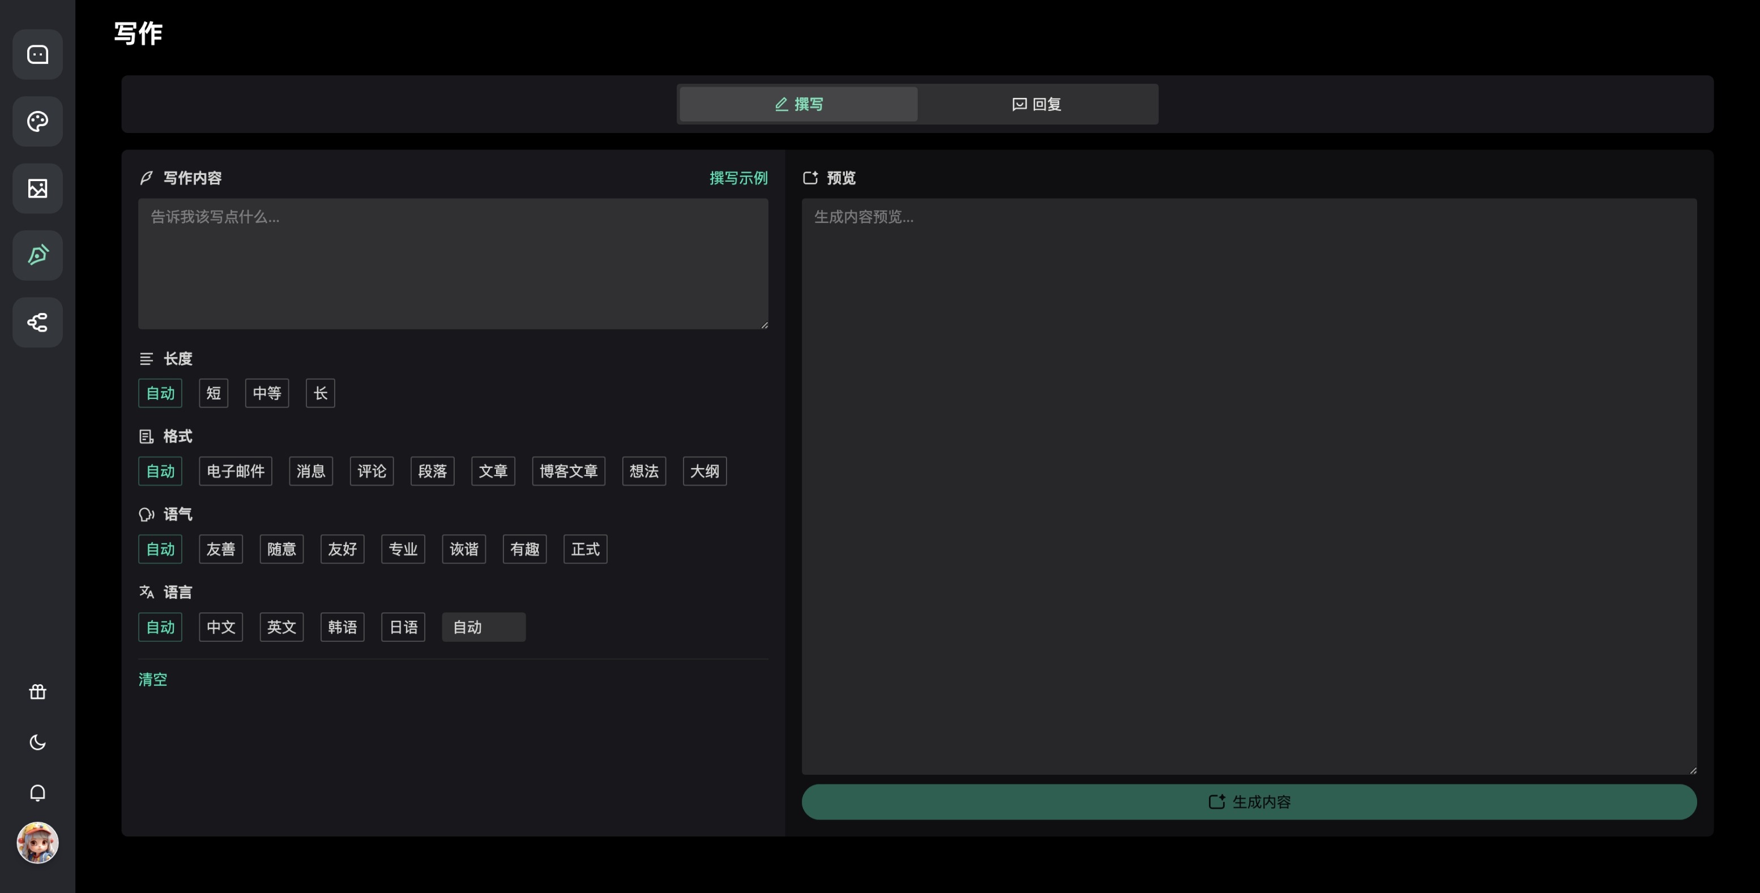Viewport: 1760px width, 893px height.
Task: Open the palette drawing tool icon
Action: point(37,122)
